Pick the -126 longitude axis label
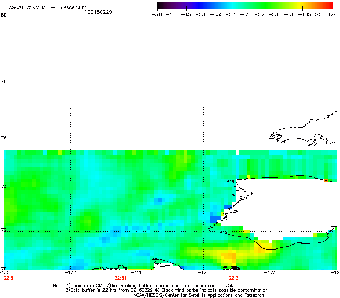The width and height of the screenshot is (340, 298). (204, 272)
